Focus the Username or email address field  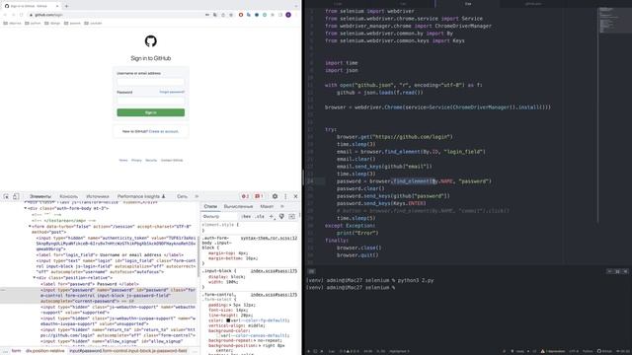(x=151, y=82)
